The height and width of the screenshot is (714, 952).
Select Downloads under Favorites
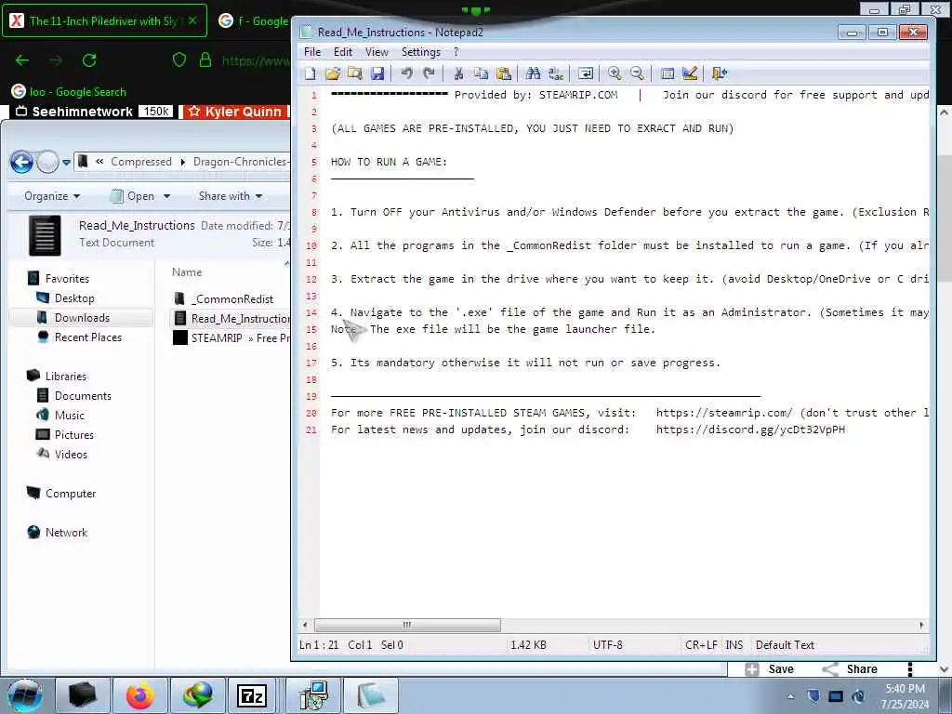pos(82,318)
